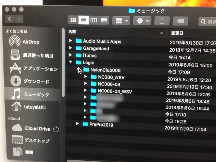Click the ミュージック window title folder icon
This screenshot has height=162, width=216.
point(132,10)
